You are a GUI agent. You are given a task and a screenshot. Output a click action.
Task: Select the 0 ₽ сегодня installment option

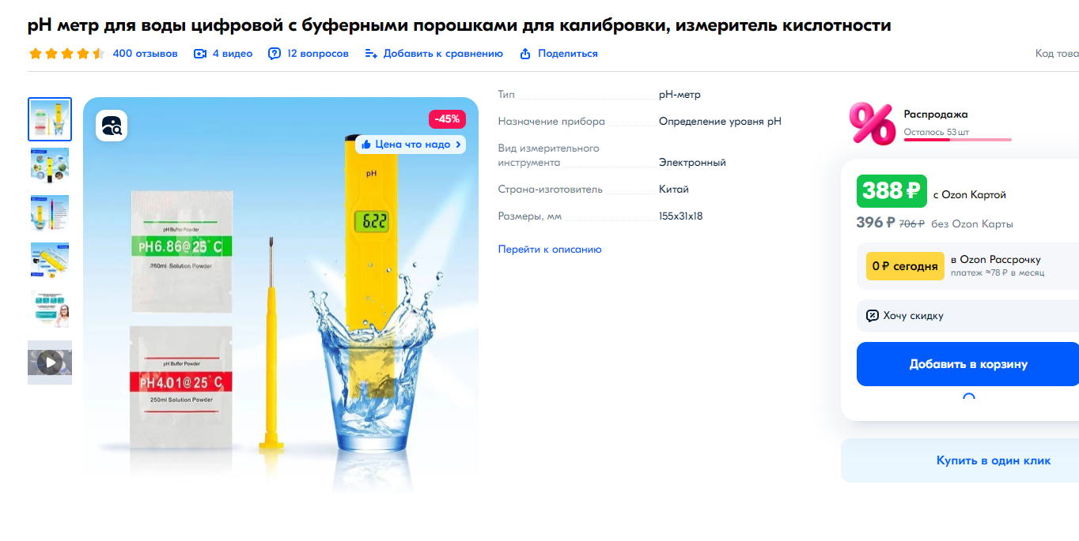click(x=906, y=266)
